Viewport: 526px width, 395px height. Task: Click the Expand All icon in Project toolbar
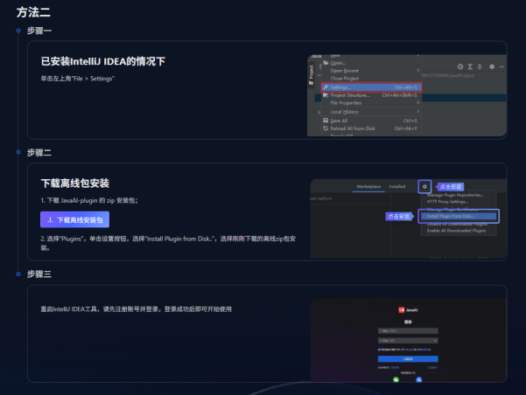[x=470, y=66]
